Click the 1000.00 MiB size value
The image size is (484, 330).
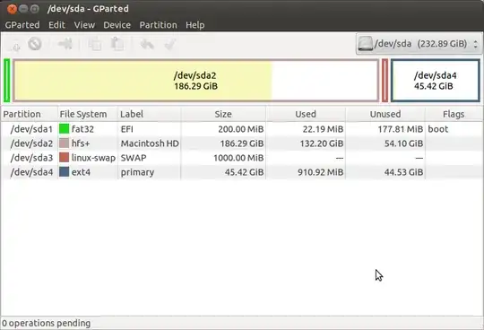tap(238, 158)
